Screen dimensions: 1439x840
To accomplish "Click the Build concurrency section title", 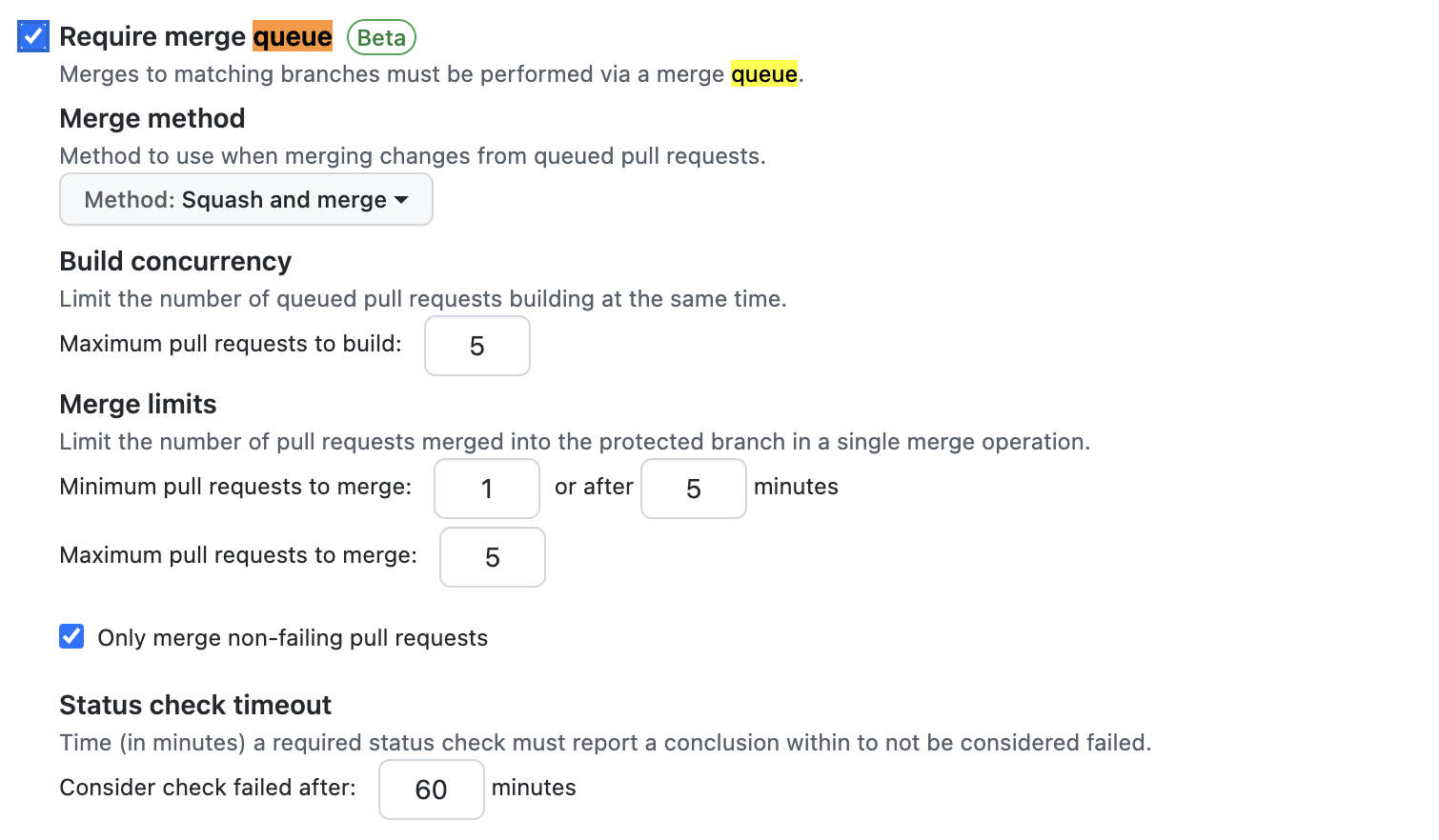I will 175,261.
